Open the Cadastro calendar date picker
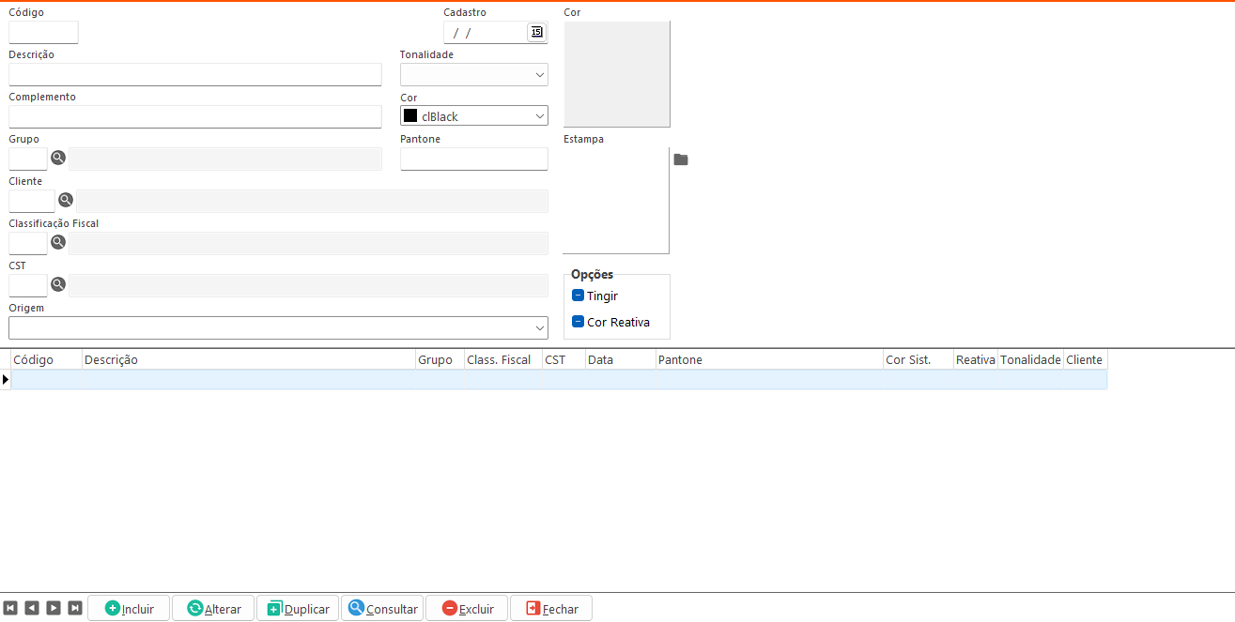 point(536,32)
